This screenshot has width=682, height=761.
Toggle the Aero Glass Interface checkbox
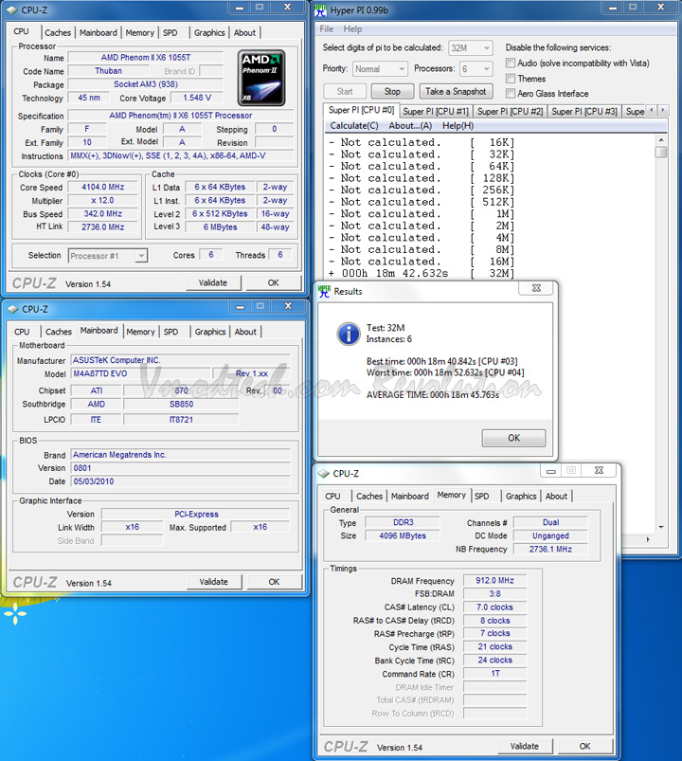click(x=511, y=93)
